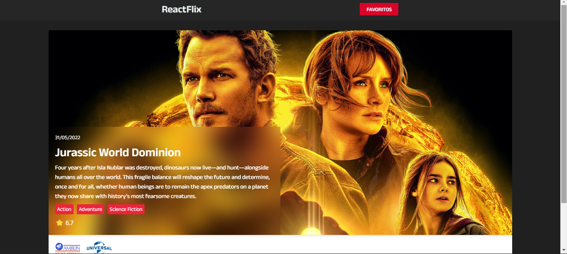Click the 6.7 rating value
The image size is (567, 254).
click(x=69, y=223)
